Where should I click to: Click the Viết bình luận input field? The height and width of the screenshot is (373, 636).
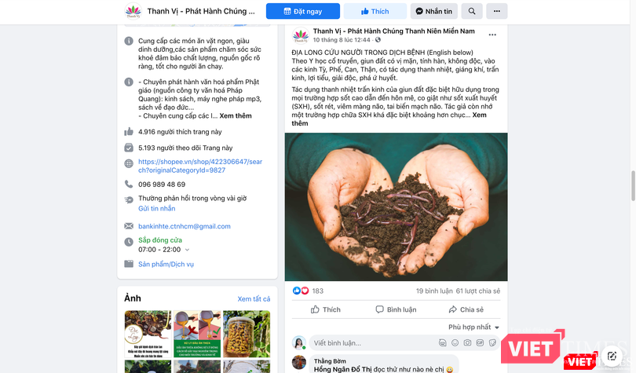[373, 343]
